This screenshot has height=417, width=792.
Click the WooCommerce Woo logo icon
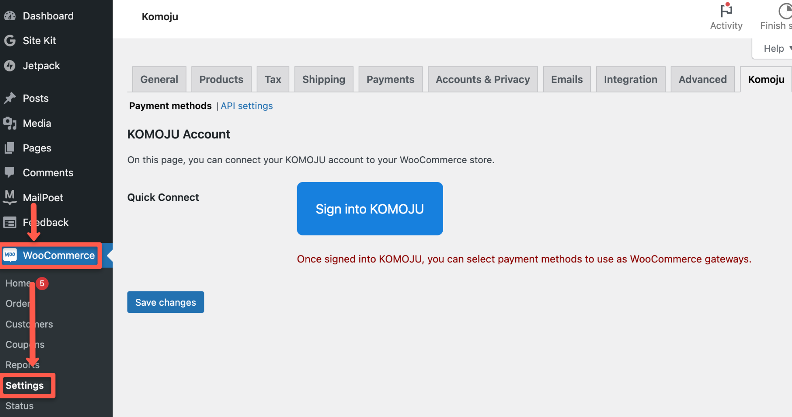pyautogui.click(x=10, y=255)
